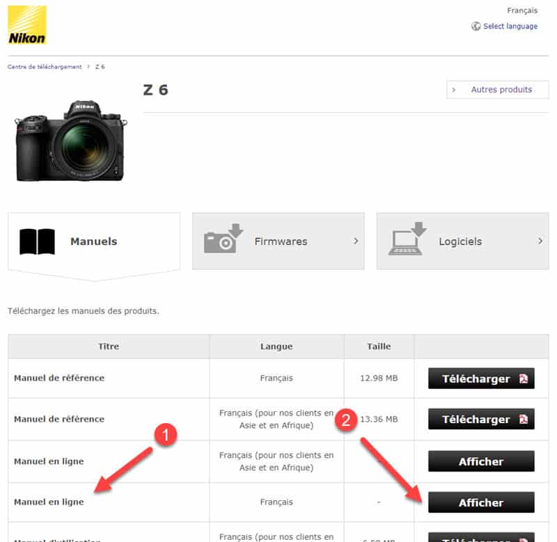This screenshot has height=542, width=557.
Task: Click the globe icon beside Select language
Action: [476, 26]
